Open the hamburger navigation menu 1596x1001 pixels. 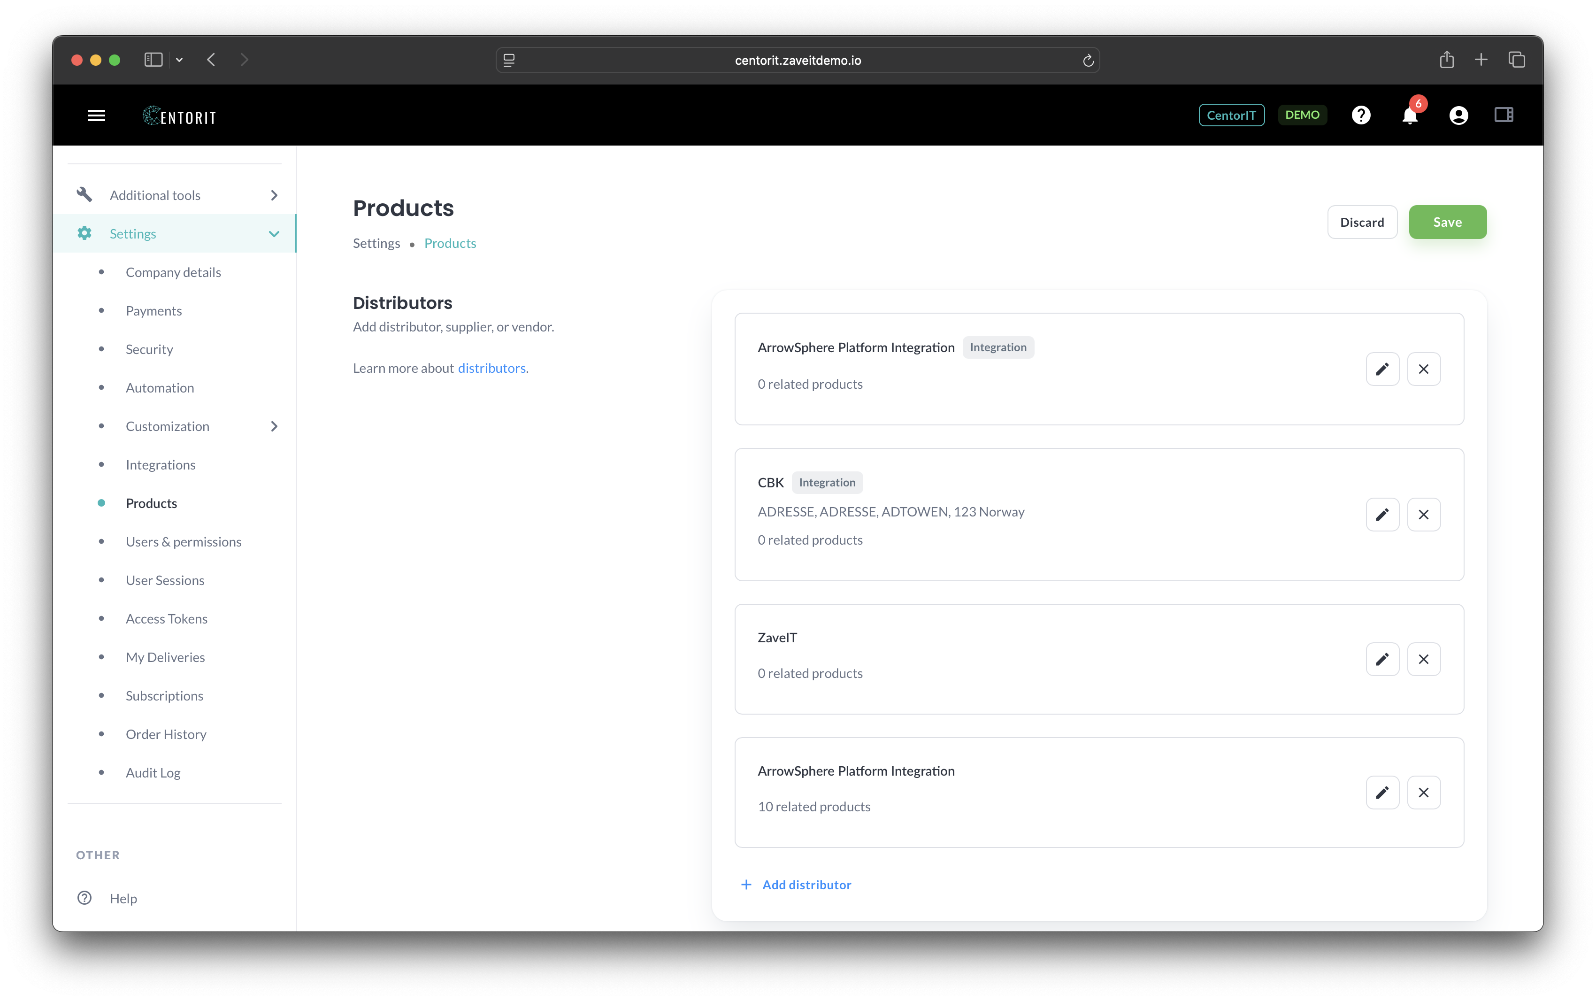97,116
